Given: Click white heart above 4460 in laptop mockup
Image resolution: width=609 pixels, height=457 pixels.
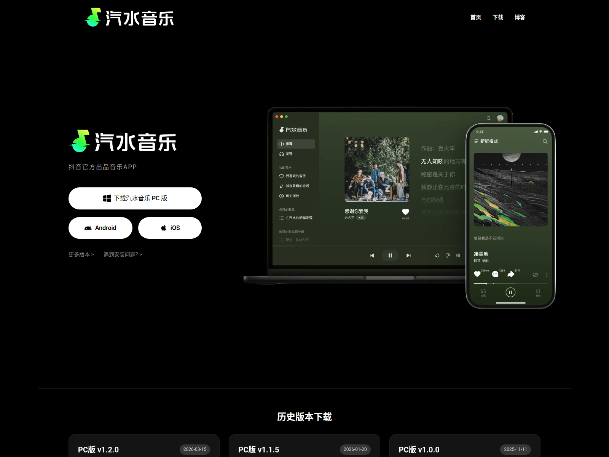Looking at the screenshot, I should pos(406,212).
